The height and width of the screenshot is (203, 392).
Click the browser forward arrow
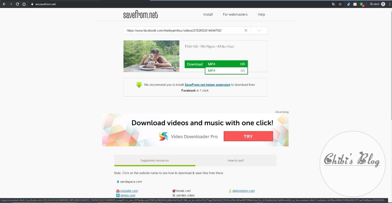point(11,4)
